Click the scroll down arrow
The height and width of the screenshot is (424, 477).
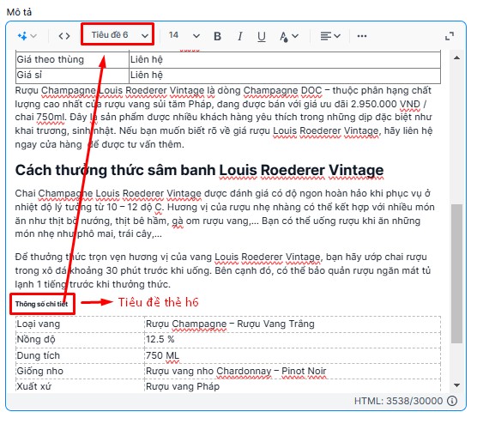(x=456, y=385)
